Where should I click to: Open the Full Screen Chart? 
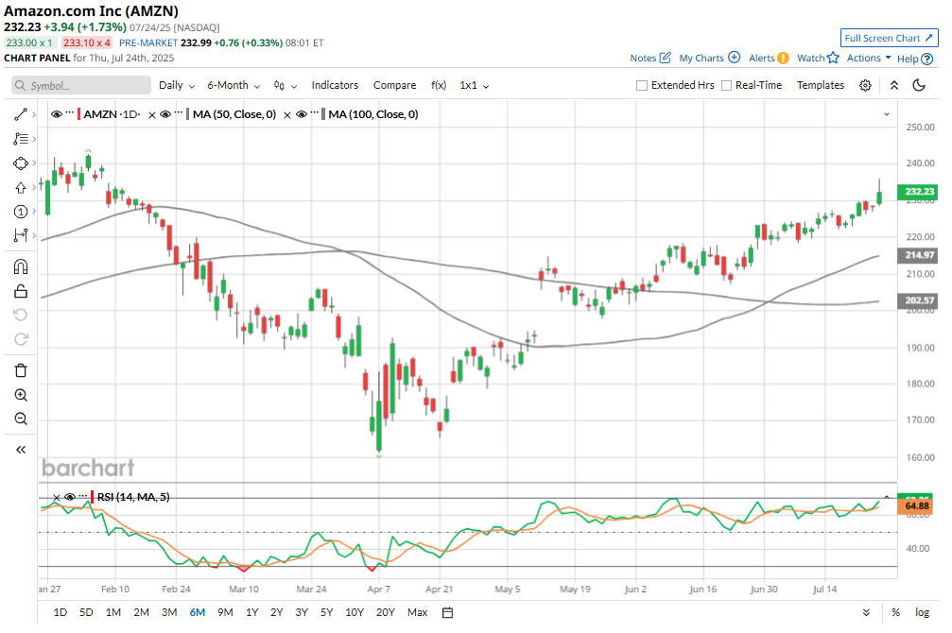pos(889,38)
